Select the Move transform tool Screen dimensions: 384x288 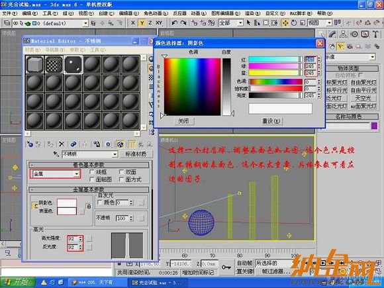click(x=285, y=23)
